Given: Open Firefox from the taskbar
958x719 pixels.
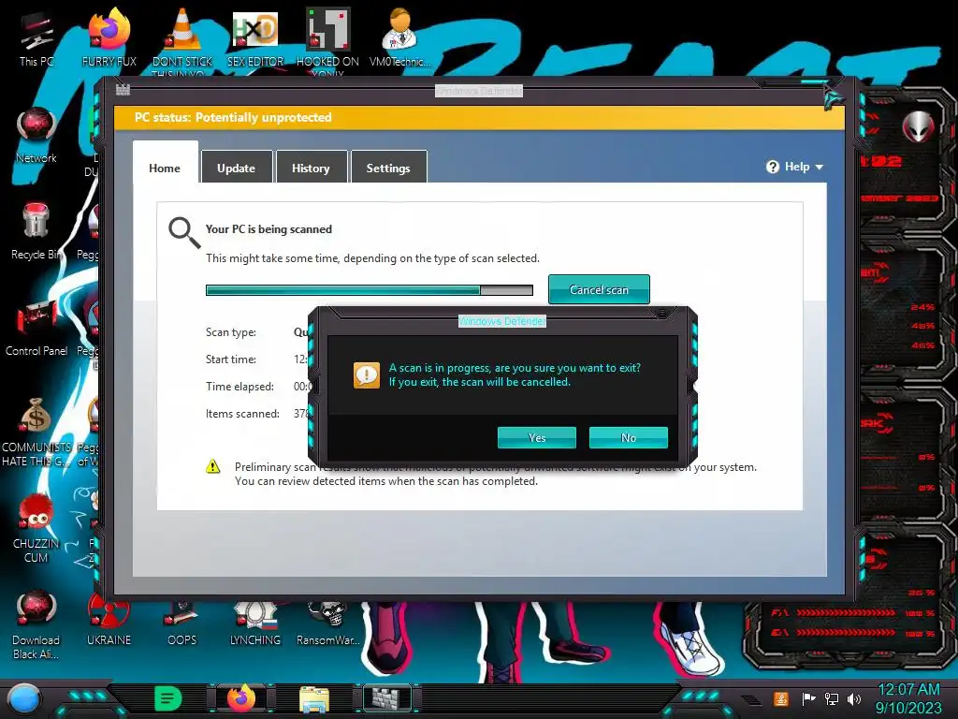Looking at the screenshot, I should 241,698.
